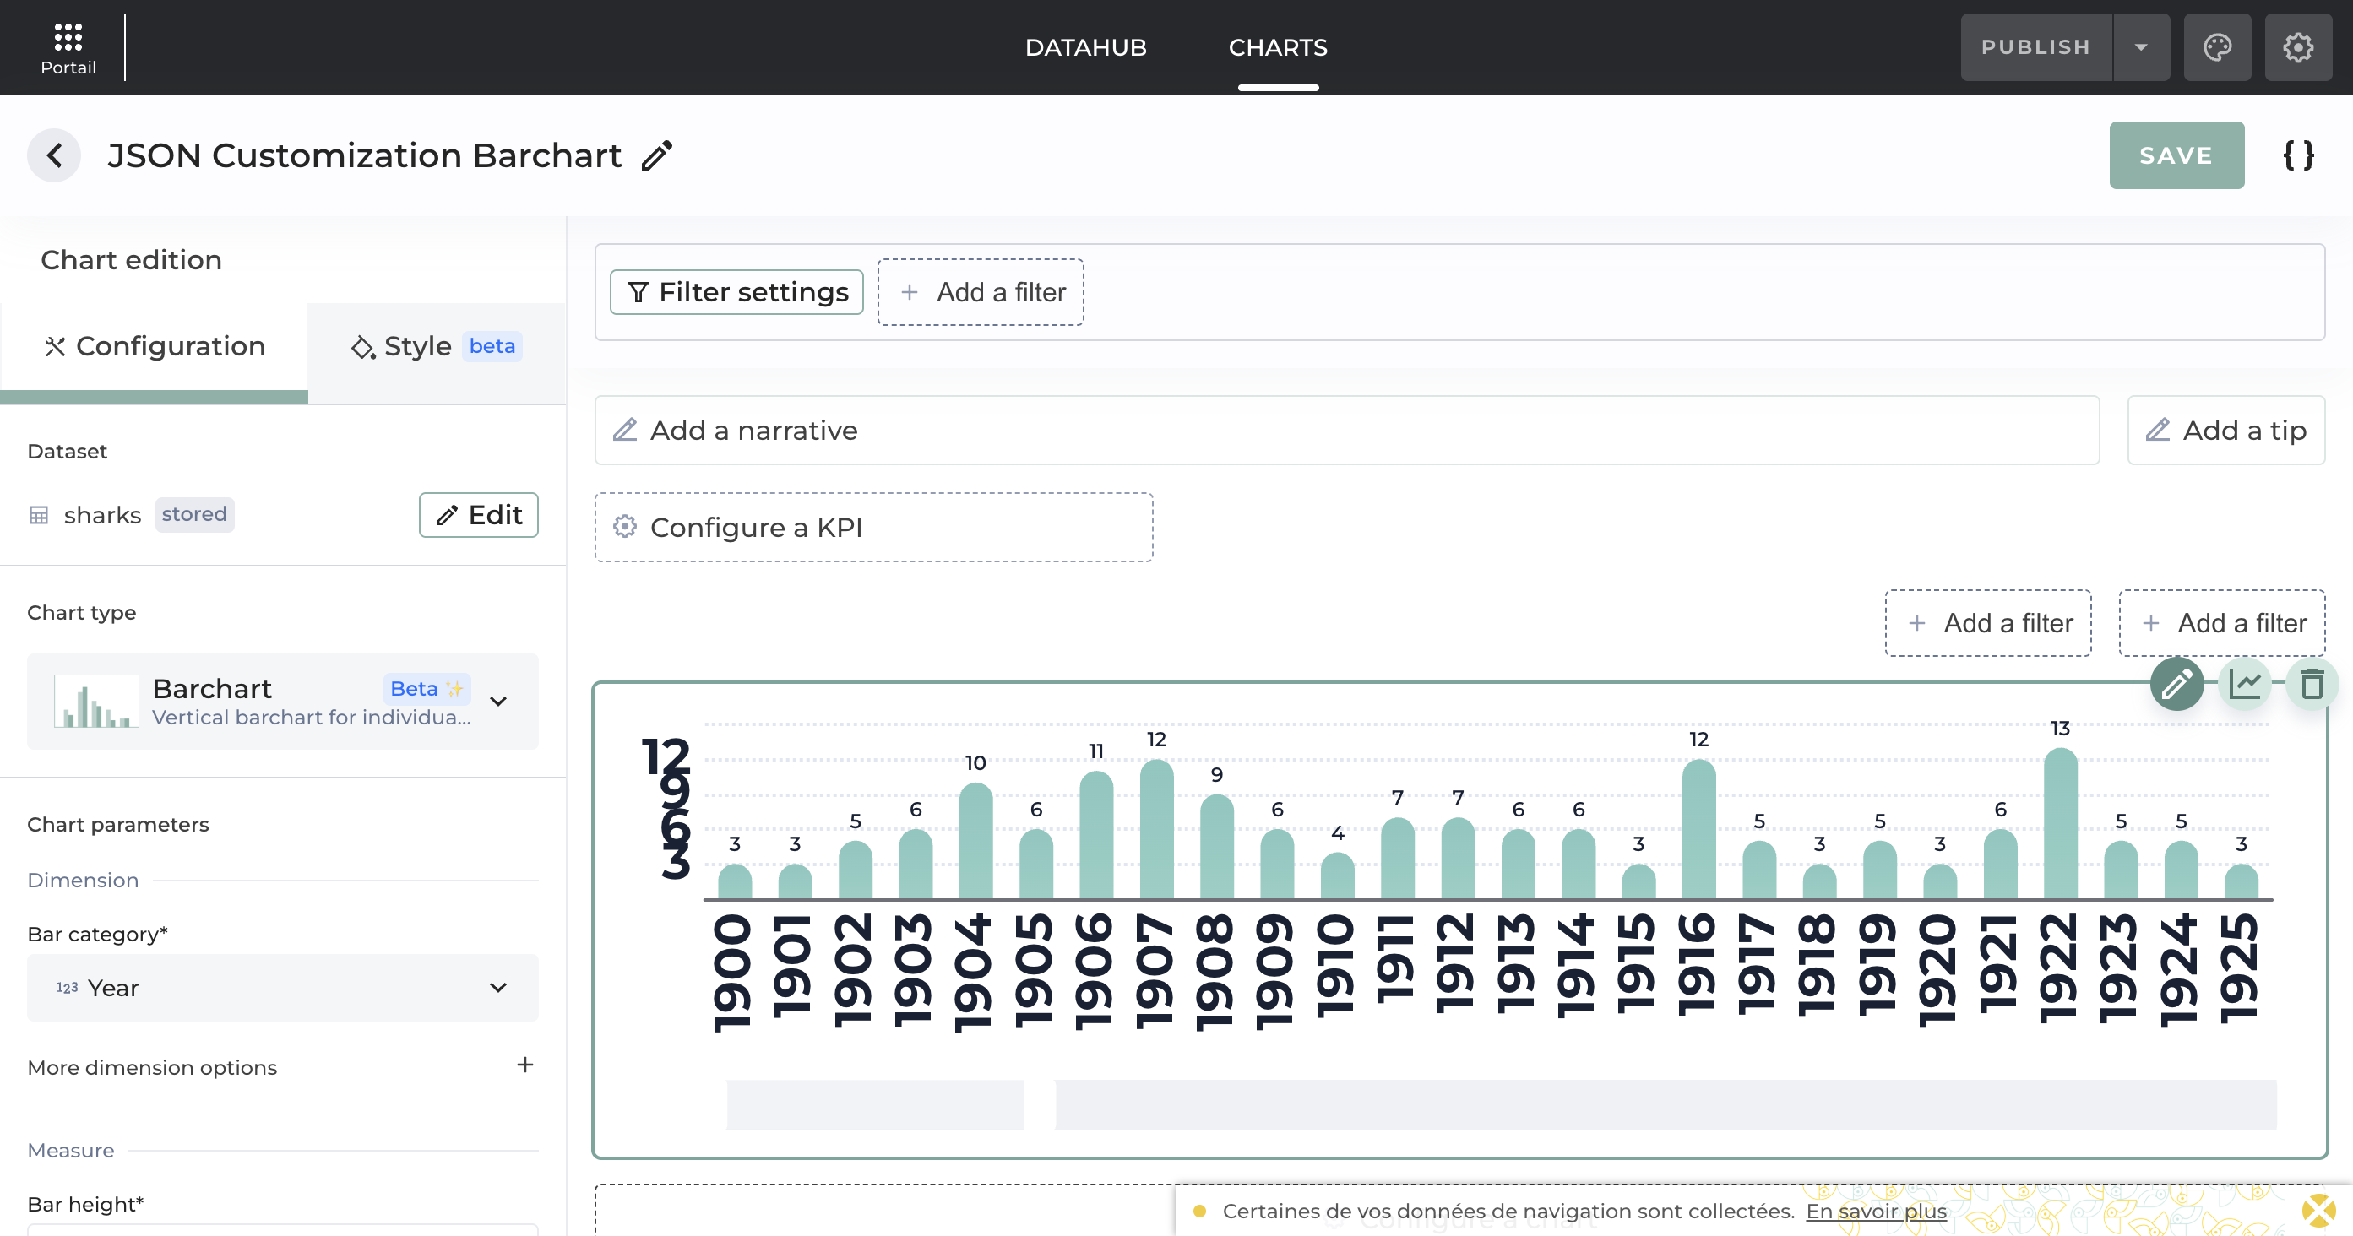Click the Configure a KPI box

pyautogui.click(x=872, y=528)
